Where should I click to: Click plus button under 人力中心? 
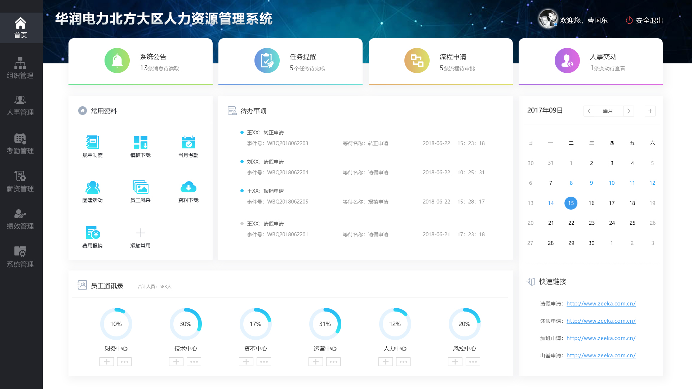(386, 362)
